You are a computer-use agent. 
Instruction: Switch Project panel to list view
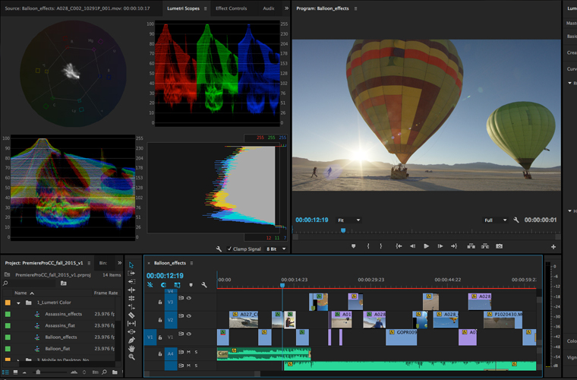pos(5,372)
